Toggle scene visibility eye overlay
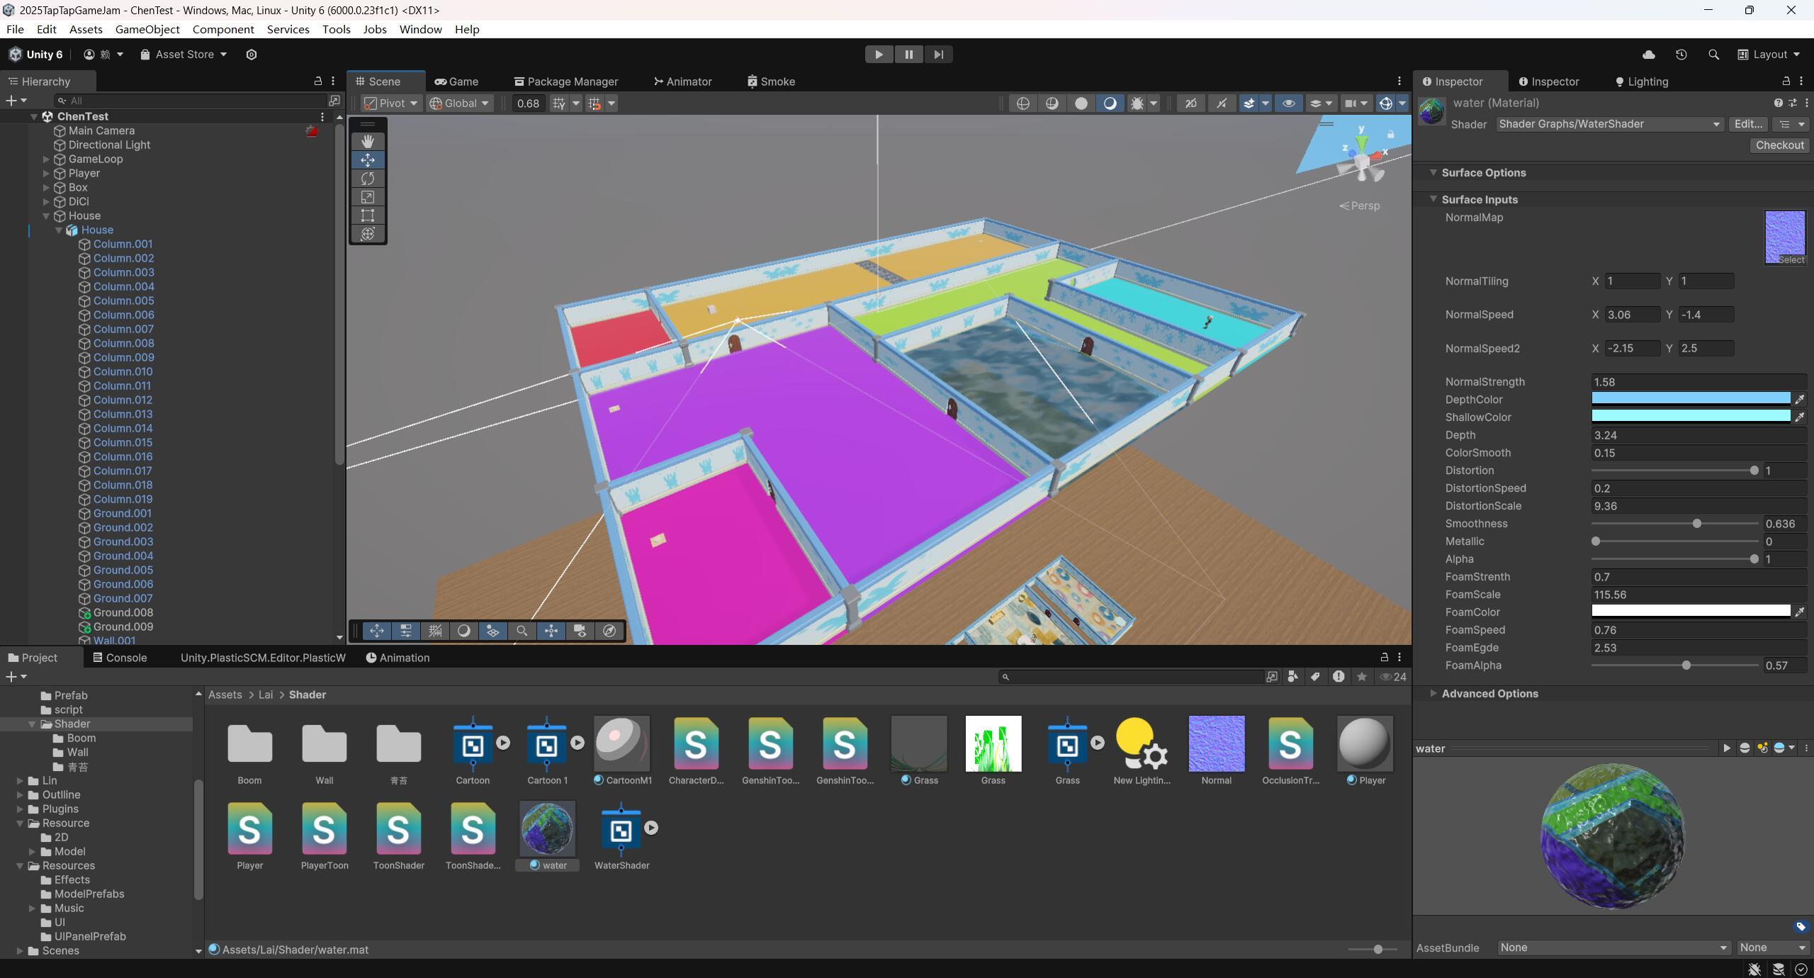1814x978 pixels. click(1288, 103)
